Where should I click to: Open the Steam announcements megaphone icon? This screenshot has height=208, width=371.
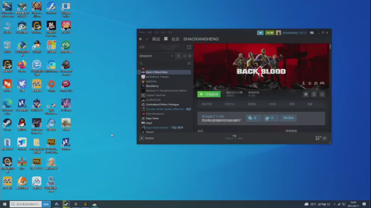(260, 33)
